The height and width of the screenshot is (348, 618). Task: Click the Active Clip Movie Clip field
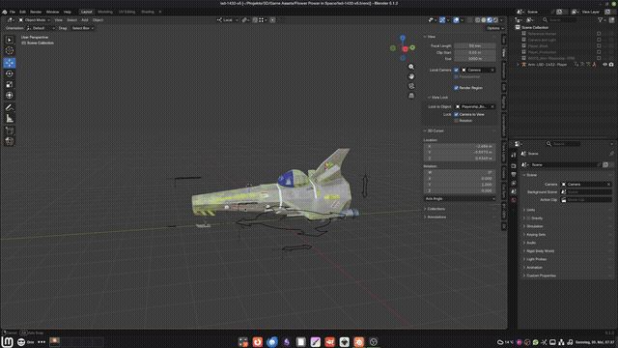point(586,200)
